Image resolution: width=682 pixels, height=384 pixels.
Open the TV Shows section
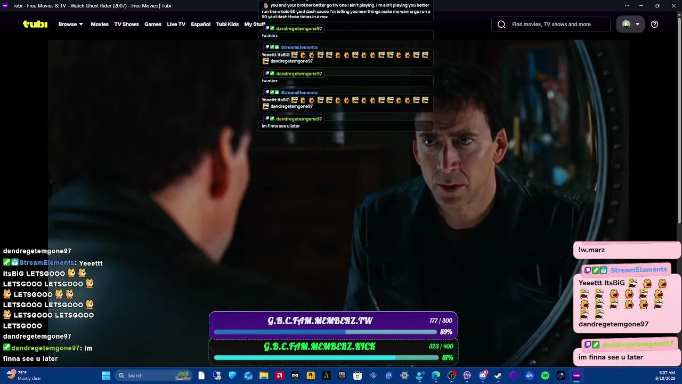126,24
